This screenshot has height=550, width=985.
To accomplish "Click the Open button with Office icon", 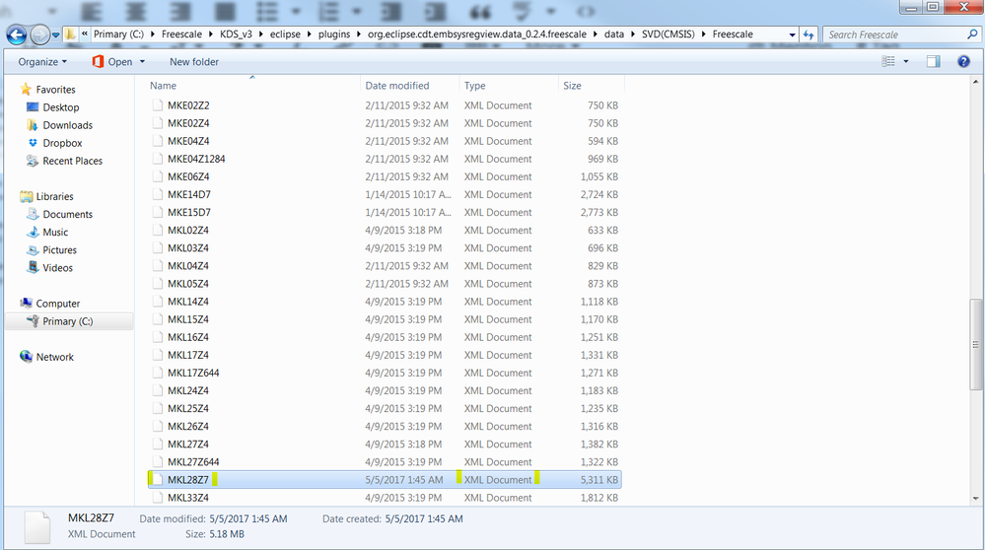I will click(111, 61).
